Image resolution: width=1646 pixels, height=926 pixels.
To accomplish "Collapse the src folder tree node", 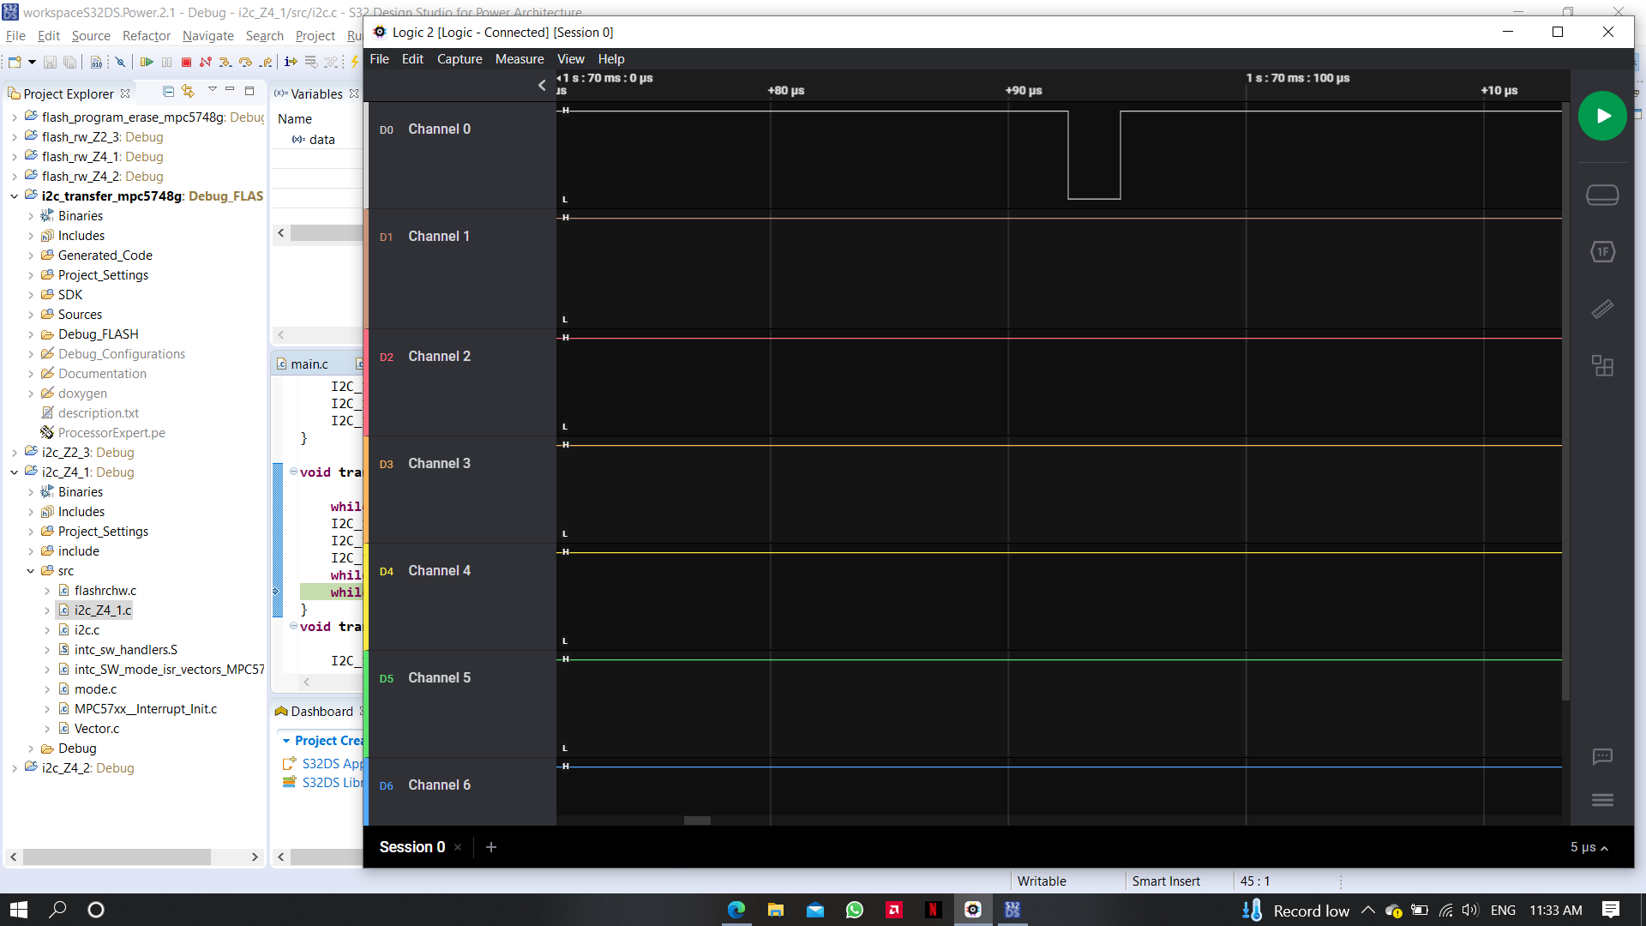I will [31, 571].
